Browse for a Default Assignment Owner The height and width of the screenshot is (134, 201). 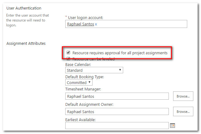(x=183, y=112)
